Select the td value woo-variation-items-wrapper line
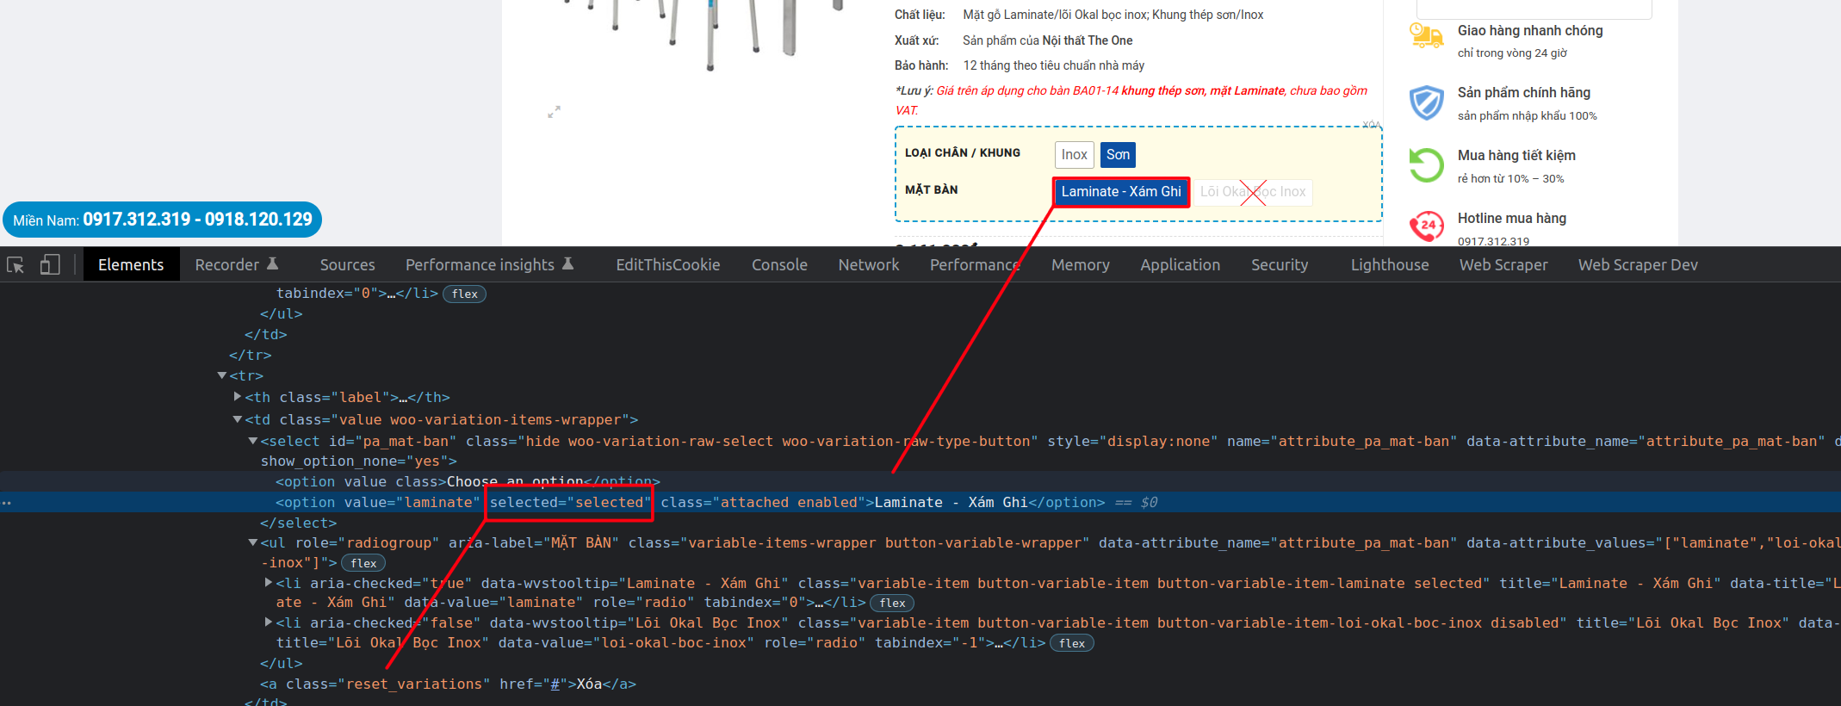Screen dimensions: 1841x706 click(441, 420)
